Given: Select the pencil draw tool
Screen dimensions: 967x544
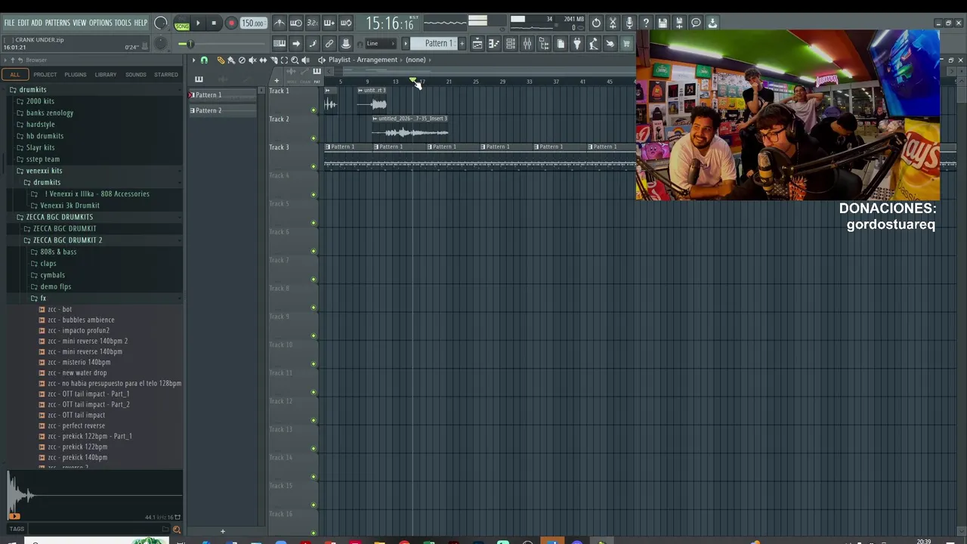Looking at the screenshot, I should [221, 60].
